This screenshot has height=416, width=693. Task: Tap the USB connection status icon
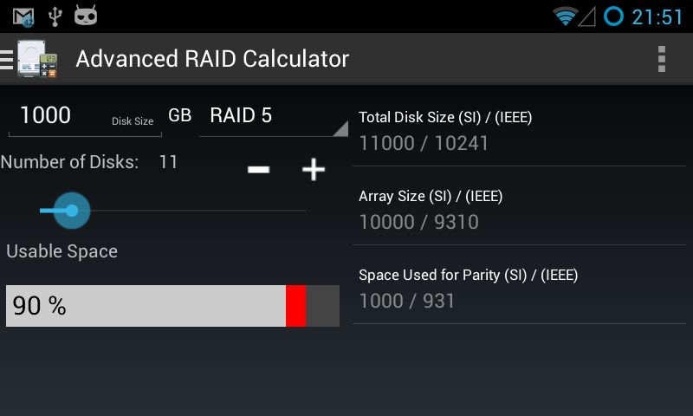coord(55,16)
